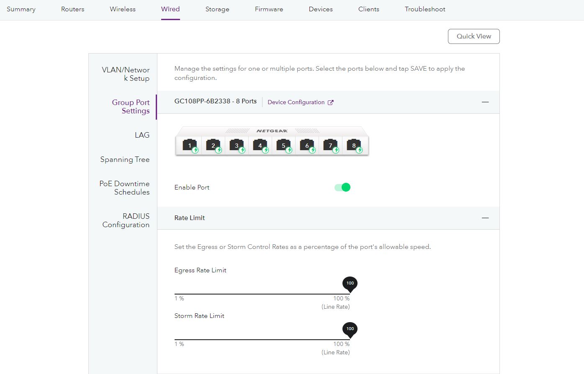
Task: Select port 6 on the switch
Action: coord(307,145)
